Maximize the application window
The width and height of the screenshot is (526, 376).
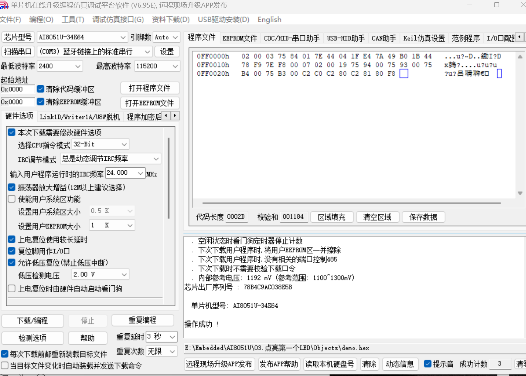coord(497,5)
